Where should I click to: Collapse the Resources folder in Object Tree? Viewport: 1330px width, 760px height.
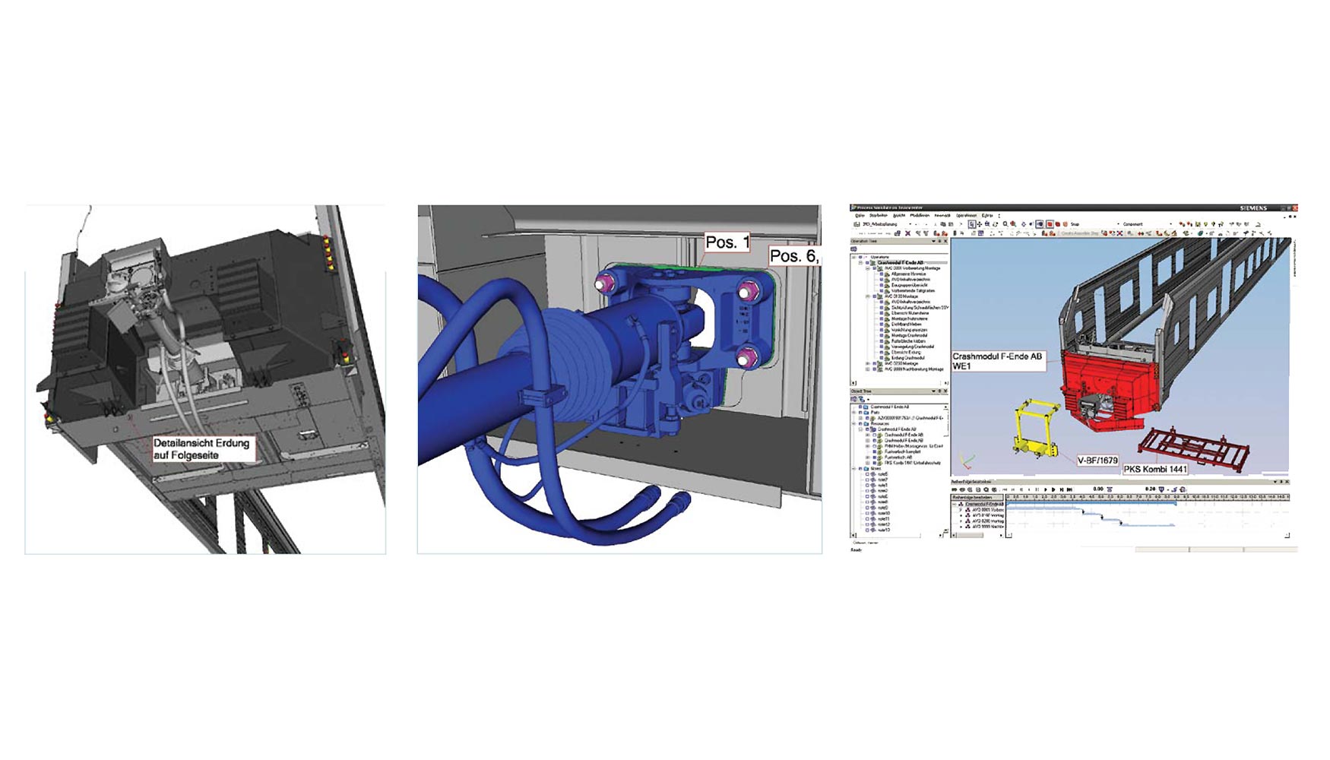854,423
